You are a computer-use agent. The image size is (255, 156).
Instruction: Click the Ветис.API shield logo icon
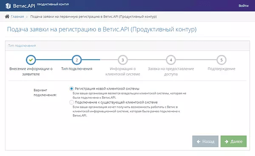[8, 6]
